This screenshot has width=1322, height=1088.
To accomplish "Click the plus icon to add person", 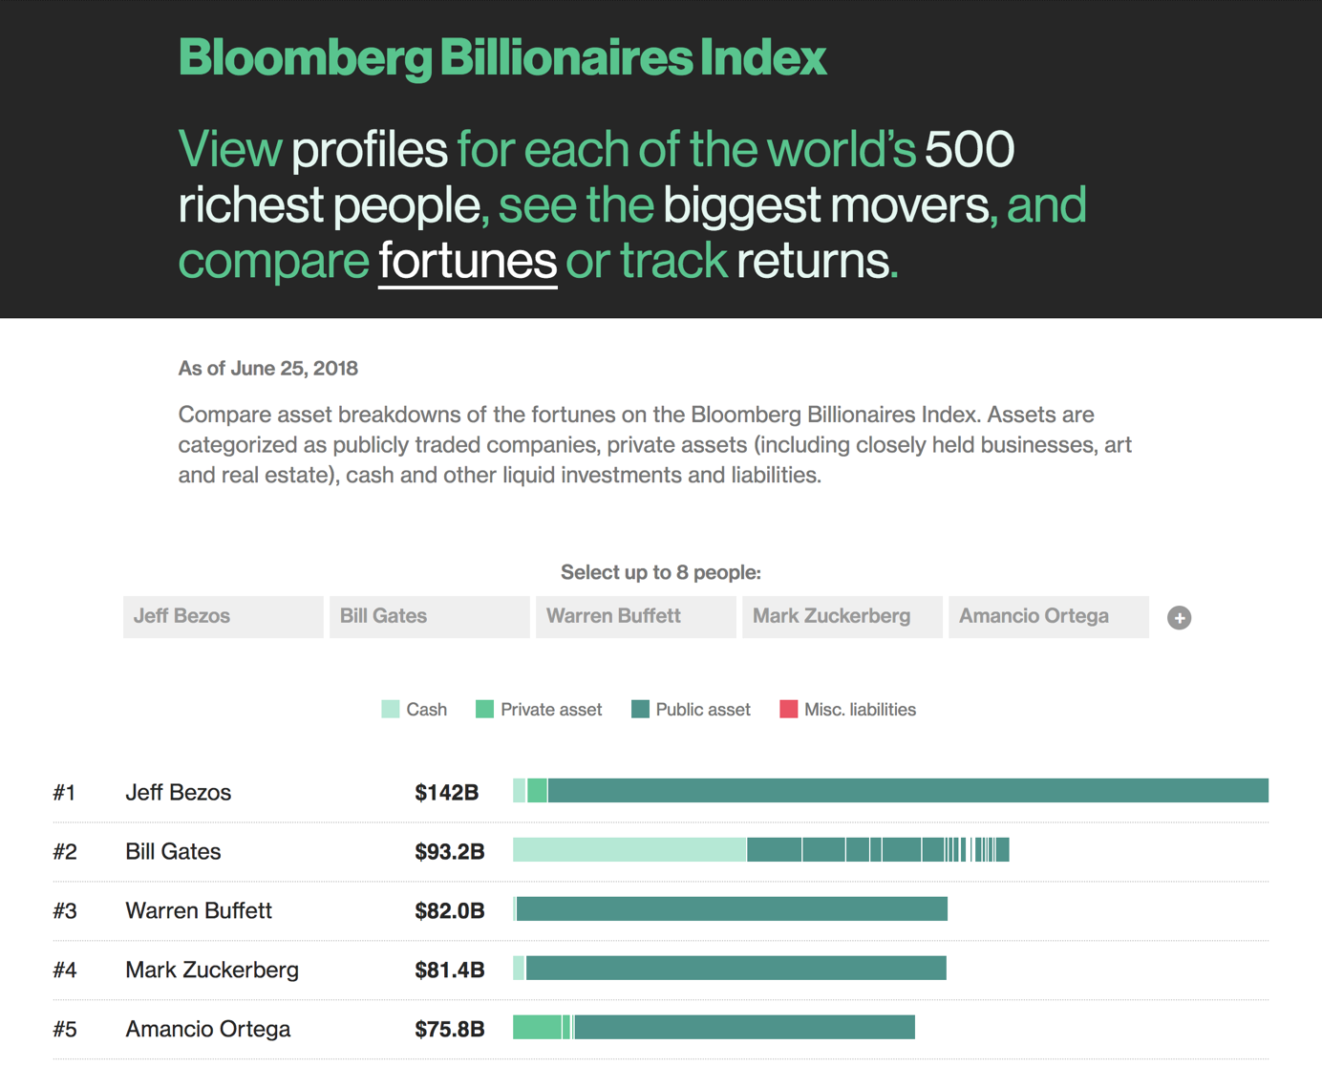I will [x=1179, y=618].
